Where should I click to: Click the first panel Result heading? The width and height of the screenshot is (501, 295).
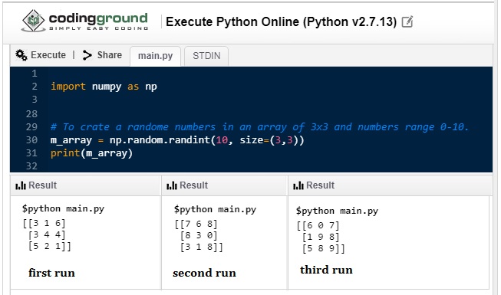tap(42, 185)
